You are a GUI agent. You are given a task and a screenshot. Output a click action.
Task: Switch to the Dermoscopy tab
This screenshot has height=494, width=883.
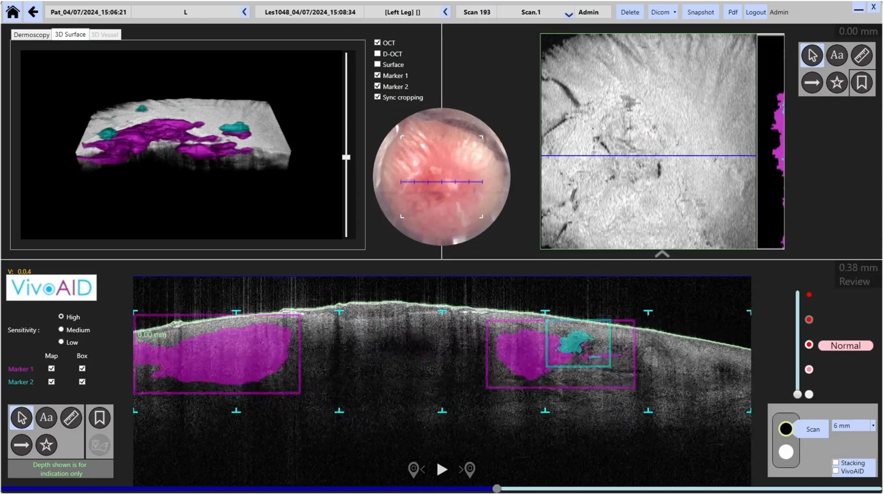31,34
